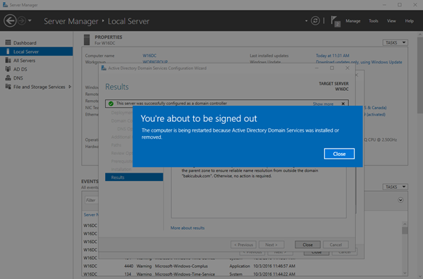Minimize the Configuration Wizard window

pyautogui.click(x=317, y=68)
